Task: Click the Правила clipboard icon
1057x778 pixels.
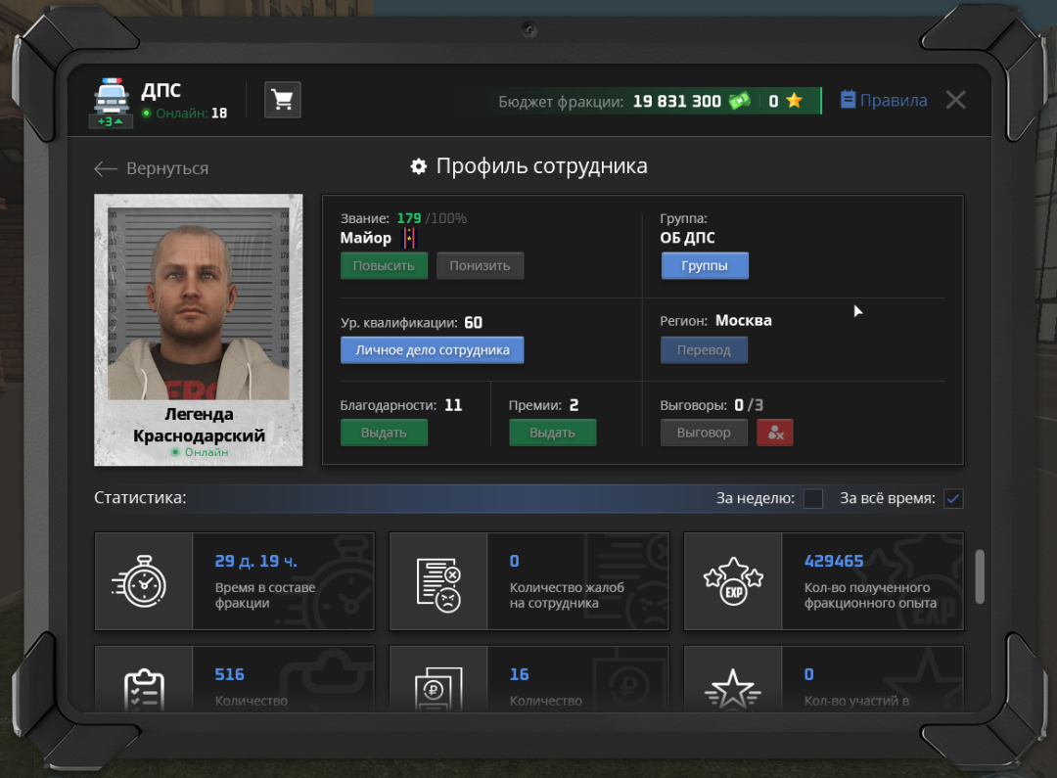Action: coord(848,100)
